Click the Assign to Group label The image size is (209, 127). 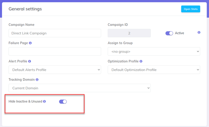pyautogui.click(x=120, y=43)
